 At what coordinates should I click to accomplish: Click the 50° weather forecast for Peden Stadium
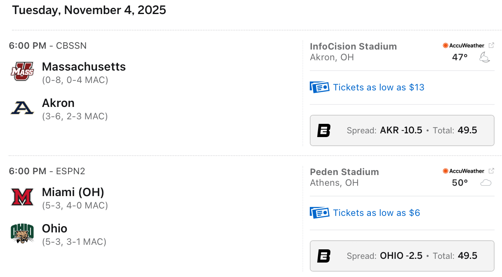pos(460,182)
